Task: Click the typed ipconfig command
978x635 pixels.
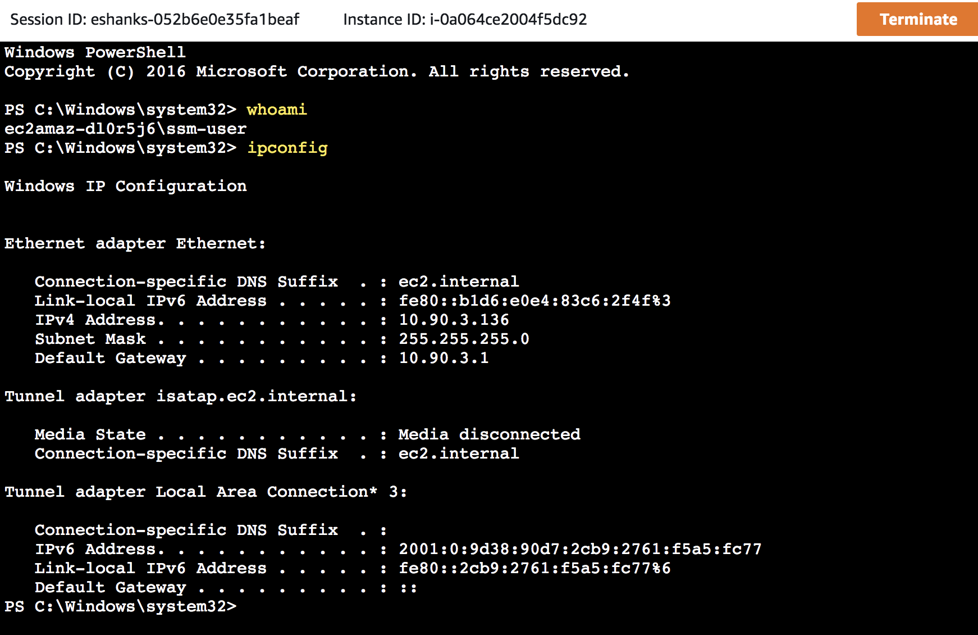Action: [x=287, y=148]
